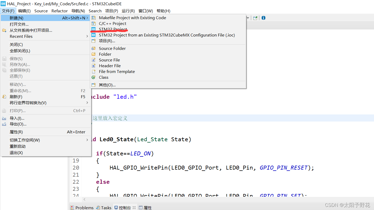Click the "led.h" include string in the editor

click(125, 97)
